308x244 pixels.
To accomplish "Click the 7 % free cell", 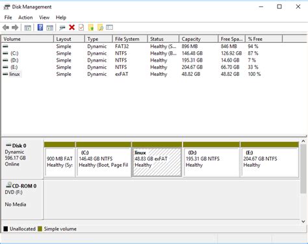I will [252, 60].
